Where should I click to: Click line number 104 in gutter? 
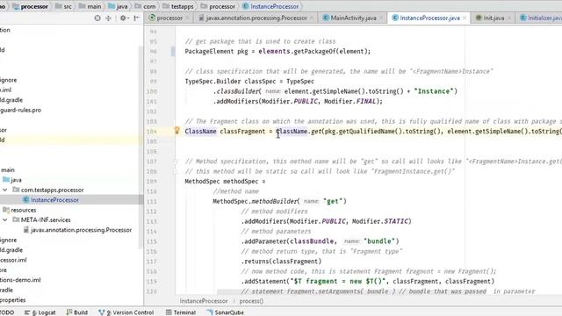[152, 132]
